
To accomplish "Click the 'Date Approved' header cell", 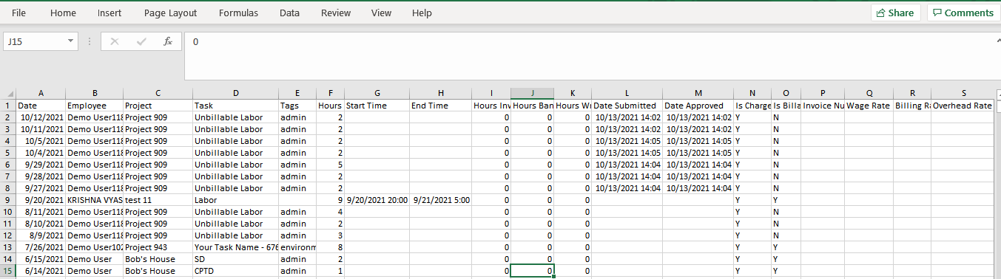I will [698, 106].
